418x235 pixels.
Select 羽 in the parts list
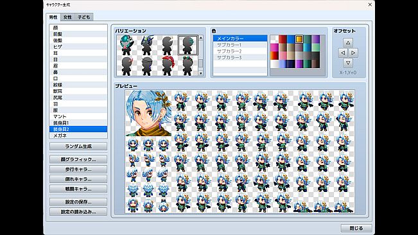point(78,104)
